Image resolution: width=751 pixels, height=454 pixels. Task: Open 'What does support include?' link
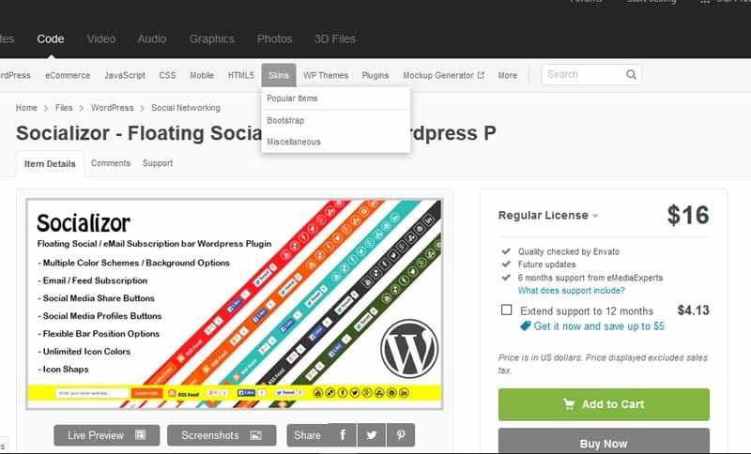coord(571,291)
